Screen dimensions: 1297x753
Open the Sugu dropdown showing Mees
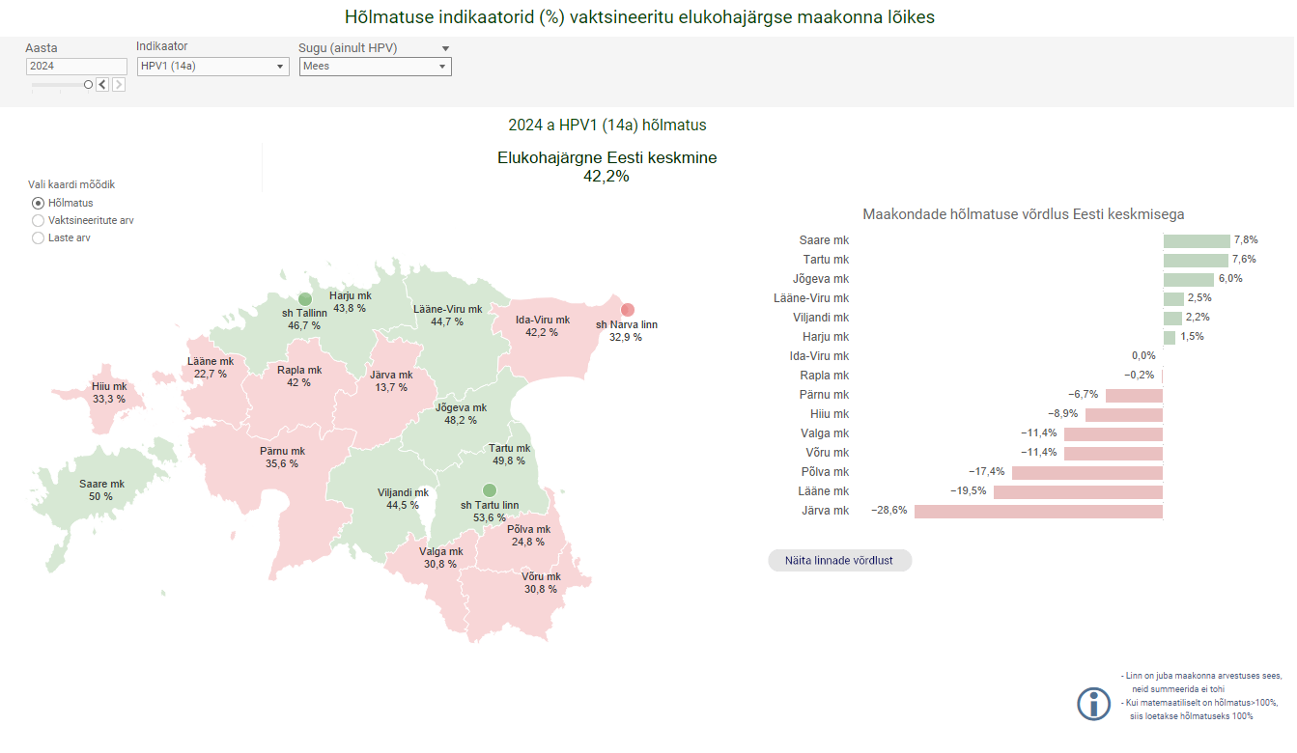[376, 67]
